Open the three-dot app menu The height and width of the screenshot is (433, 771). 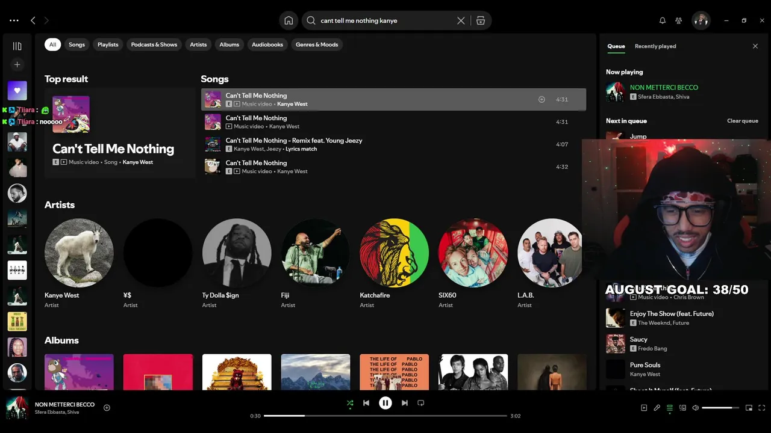click(x=14, y=20)
